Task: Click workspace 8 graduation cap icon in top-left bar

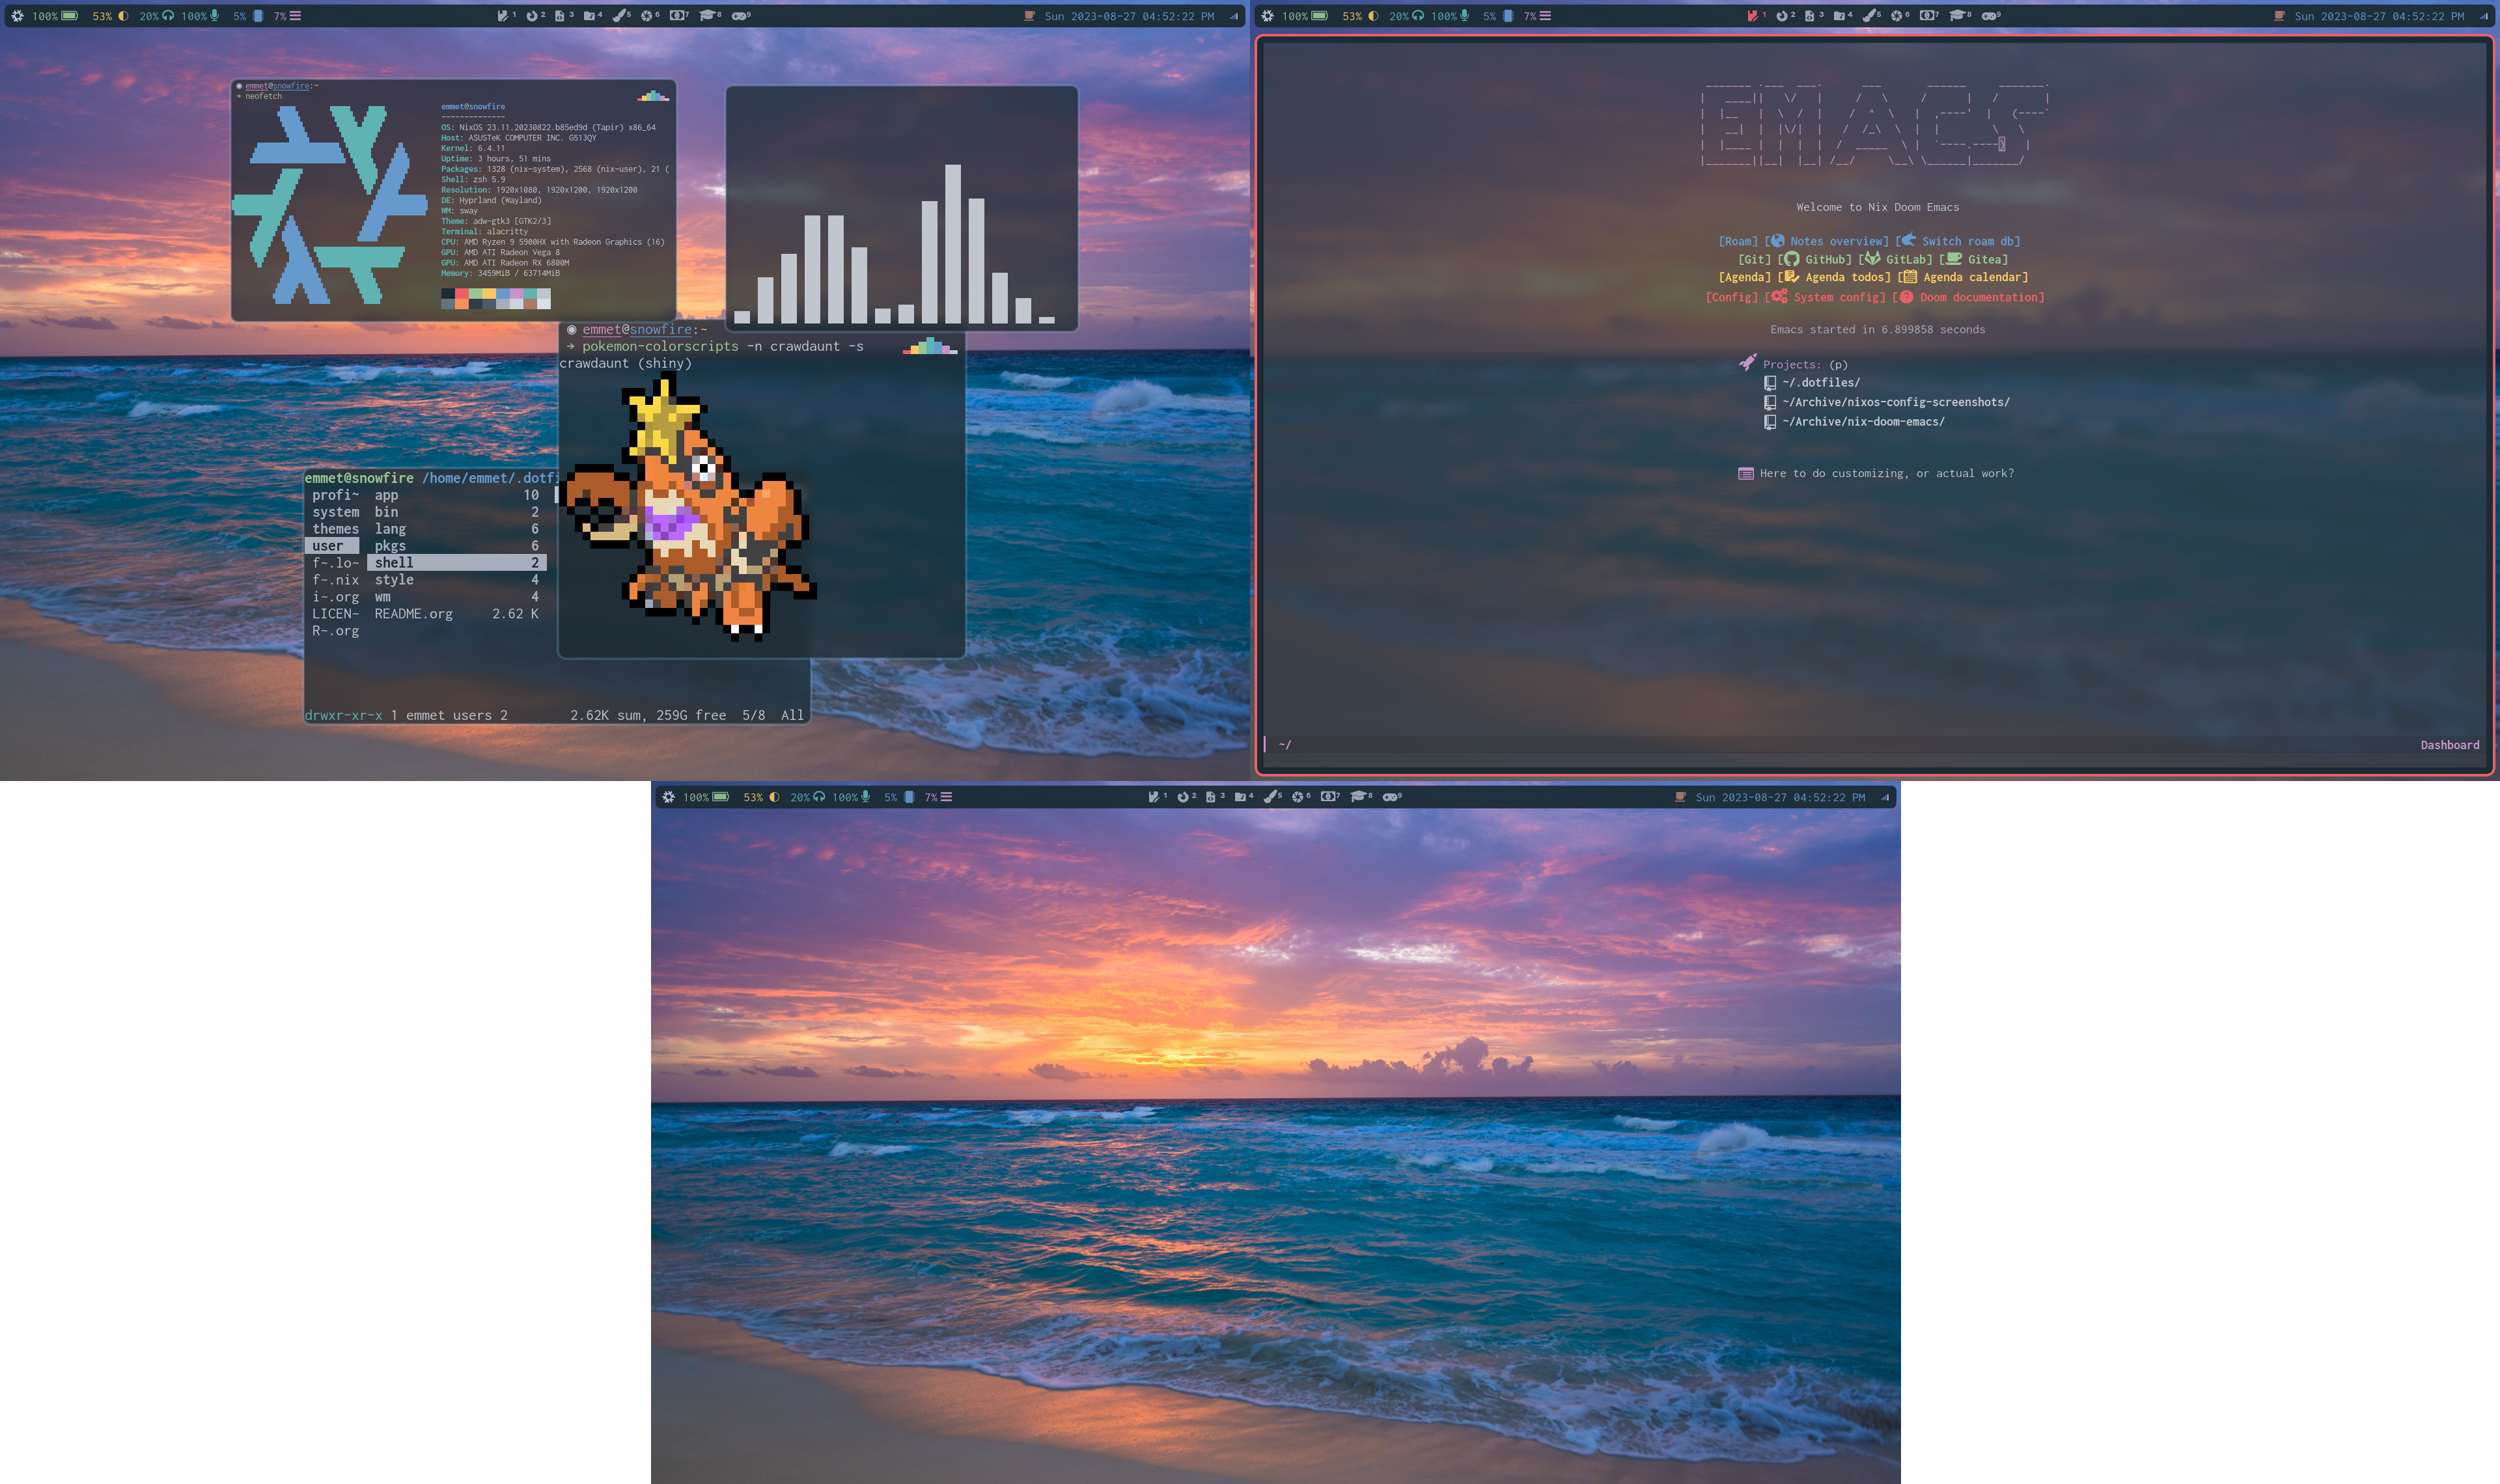Action: [707, 15]
